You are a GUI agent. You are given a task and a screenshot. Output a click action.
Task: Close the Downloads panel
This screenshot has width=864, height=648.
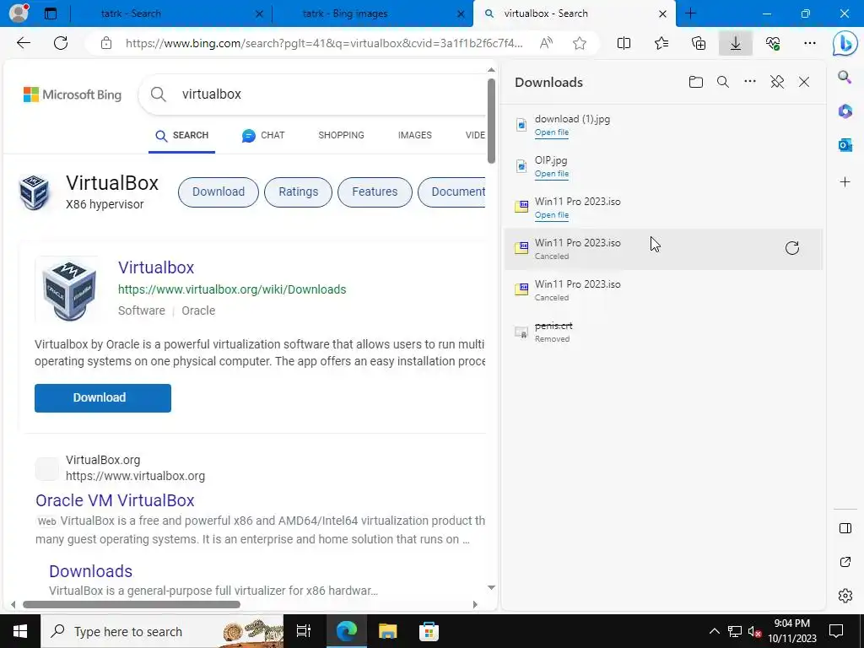[x=804, y=82]
